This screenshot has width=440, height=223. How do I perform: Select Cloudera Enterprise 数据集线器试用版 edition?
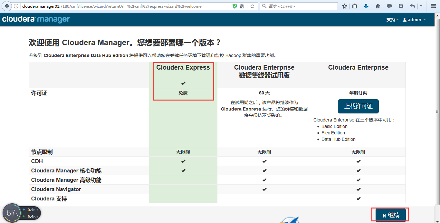tap(264, 71)
